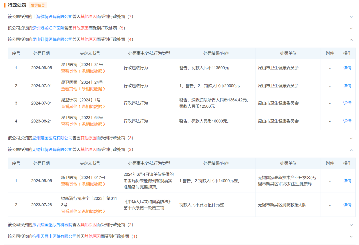Collapse the 无锡虹桥医院有限公司 penalty table

click(x=351, y=150)
